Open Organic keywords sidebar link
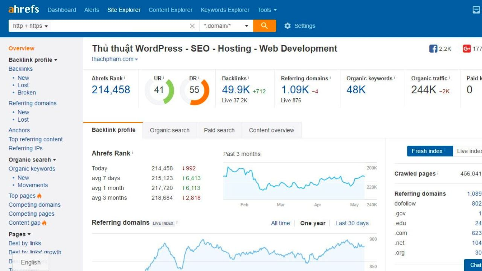 click(x=32, y=169)
